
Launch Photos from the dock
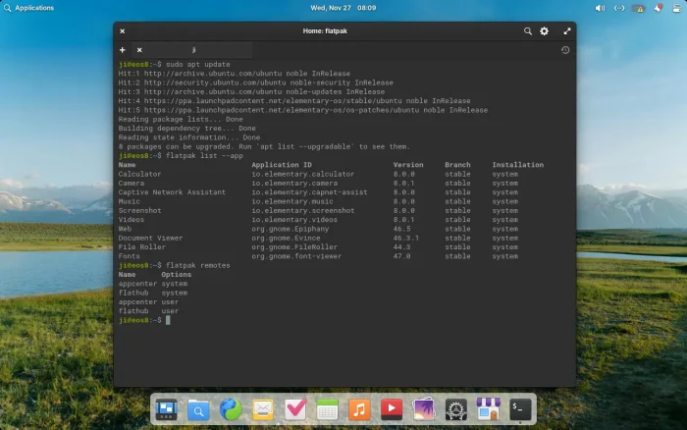(424, 409)
